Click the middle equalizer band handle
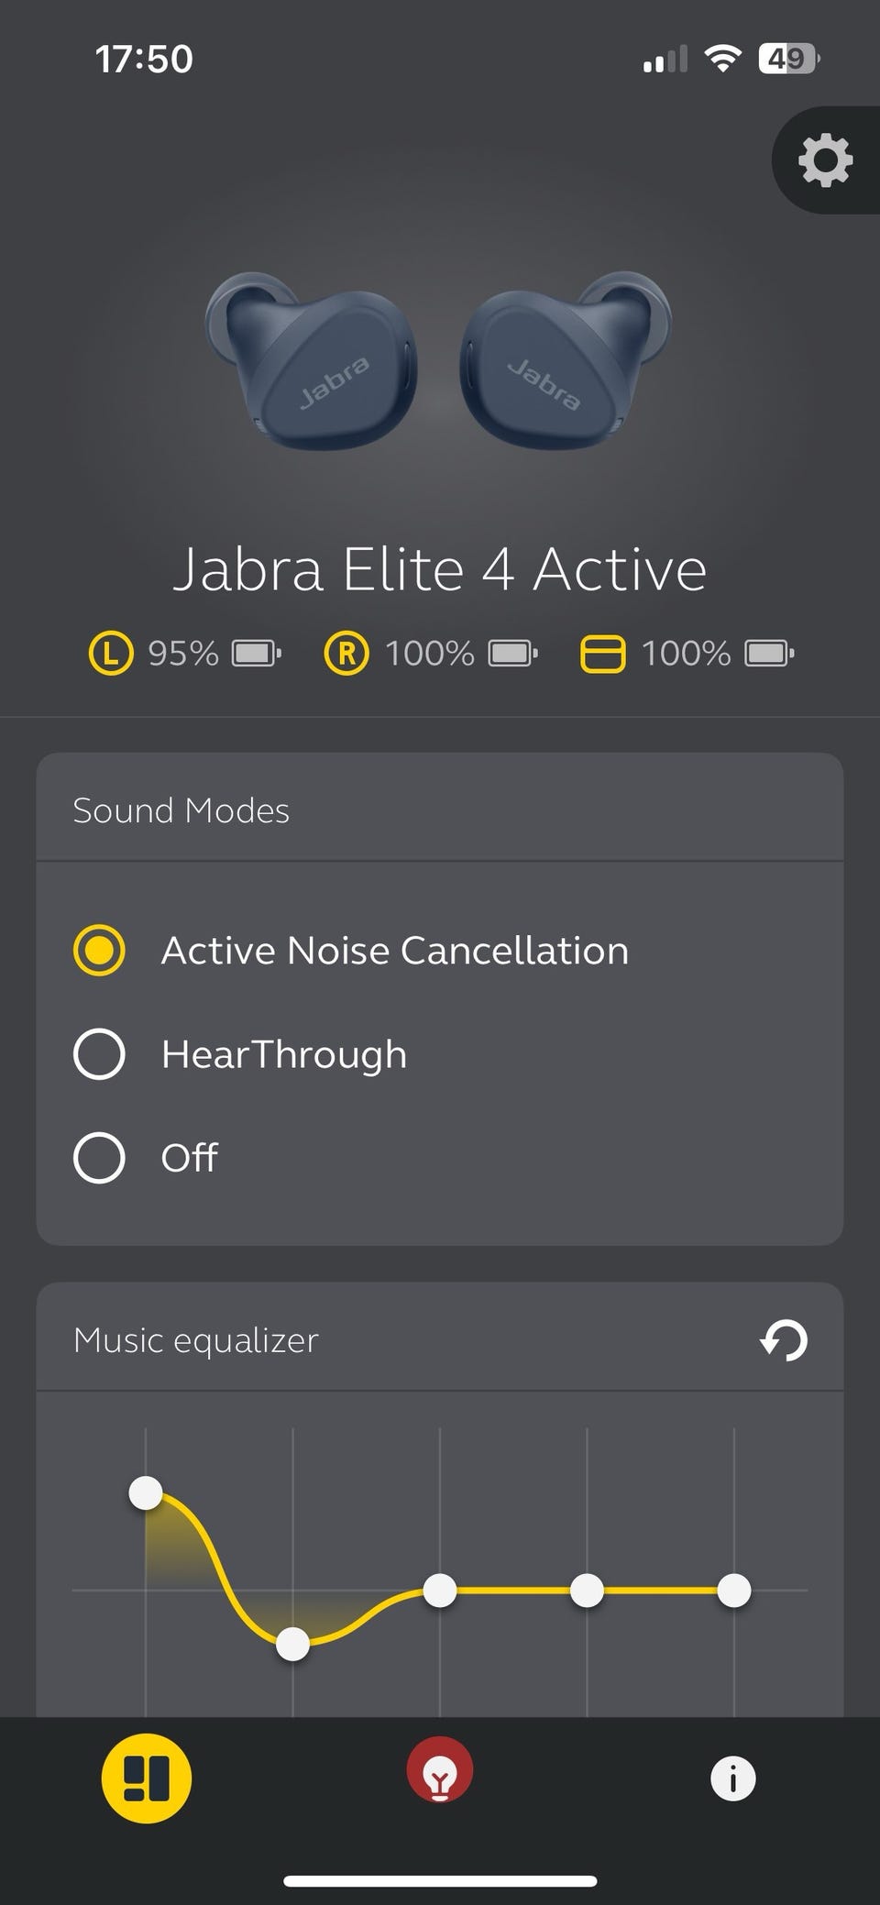The height and width of the screenshot is (1905, 880). [x=440, y=1591]
